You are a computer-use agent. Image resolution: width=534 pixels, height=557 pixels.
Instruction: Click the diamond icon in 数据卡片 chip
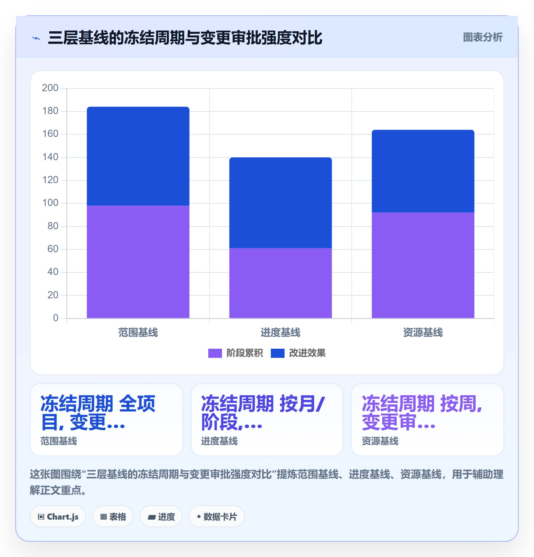pos(199,517)
